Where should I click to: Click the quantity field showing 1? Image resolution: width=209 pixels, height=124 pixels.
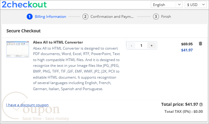pos(141,46)
